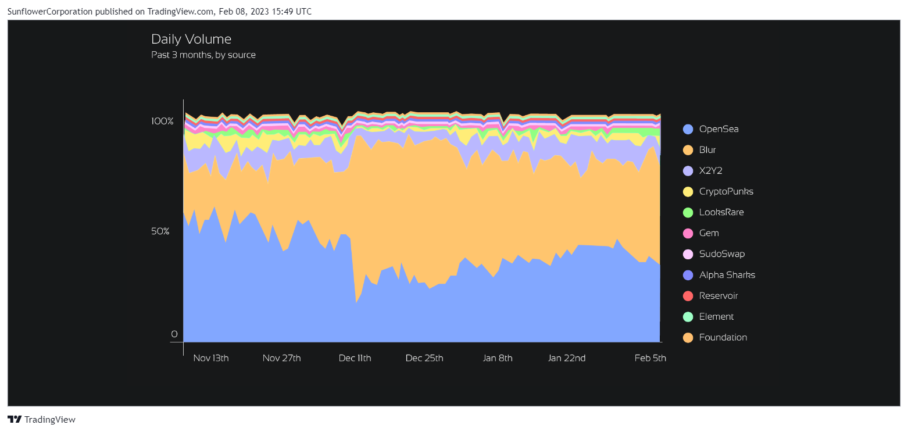The width and height of the screenshot is (908, 432).
Task: Click the Gem pink legend swatch
Action: pyautogui.click(x=688, y=233)
